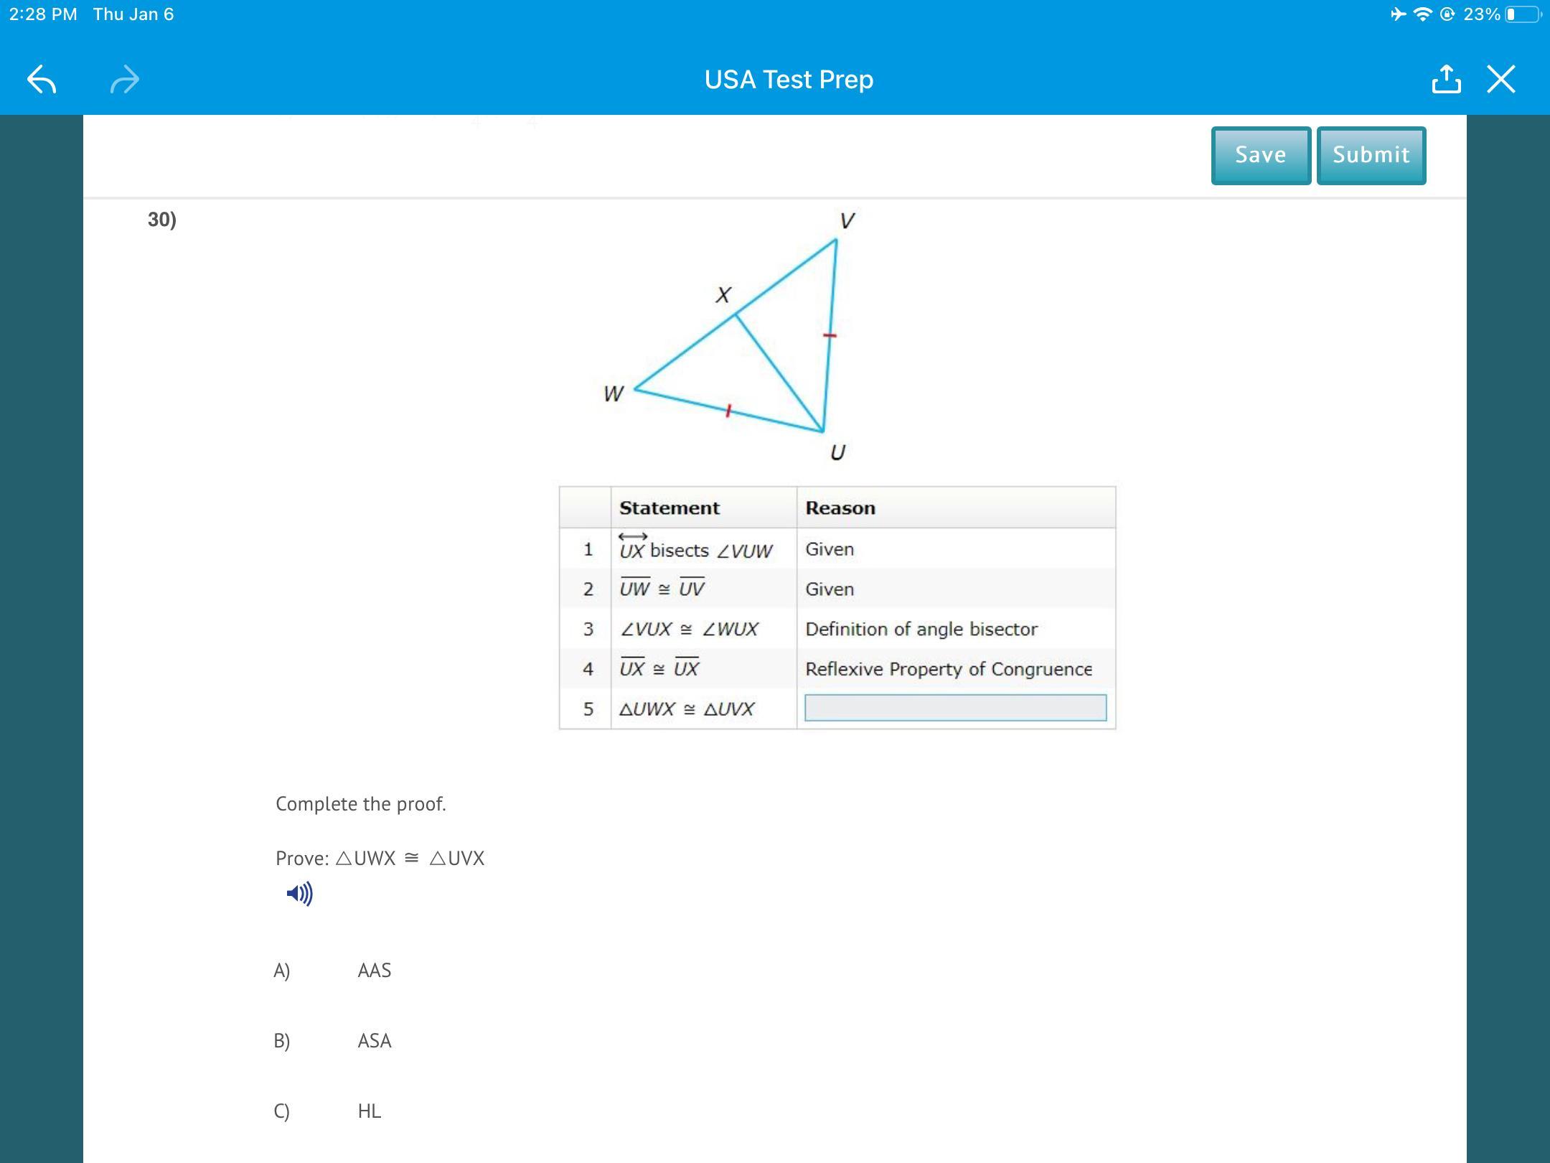This screenshot has height=1163, width=1550.
Task: Tap the airplane mode icon
Action: pos(1398,14)
